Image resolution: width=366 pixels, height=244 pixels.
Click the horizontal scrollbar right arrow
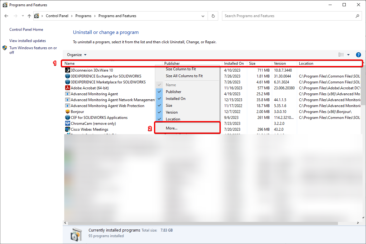[358, 223]
